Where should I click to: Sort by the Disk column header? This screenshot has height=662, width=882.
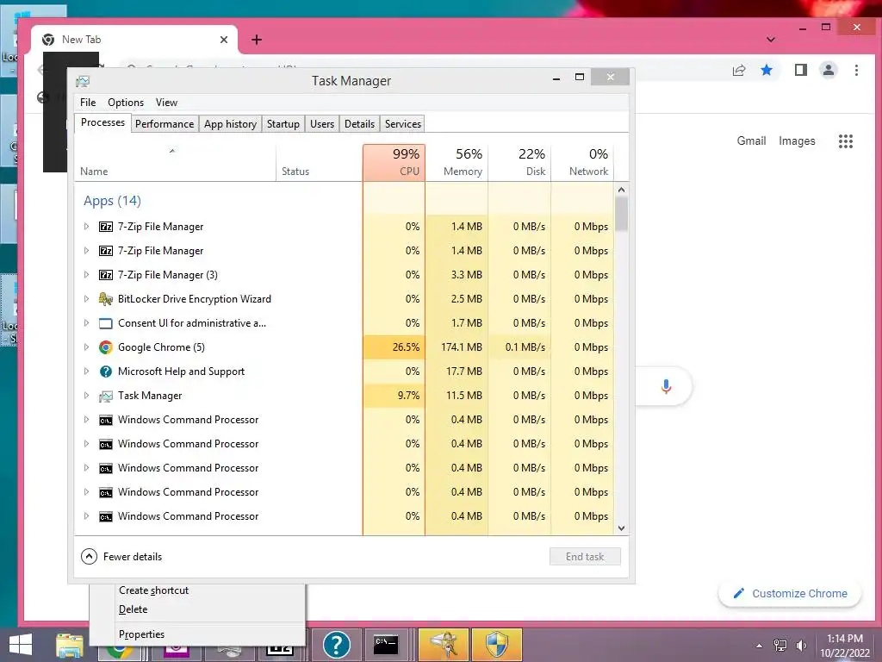(519, 163)
